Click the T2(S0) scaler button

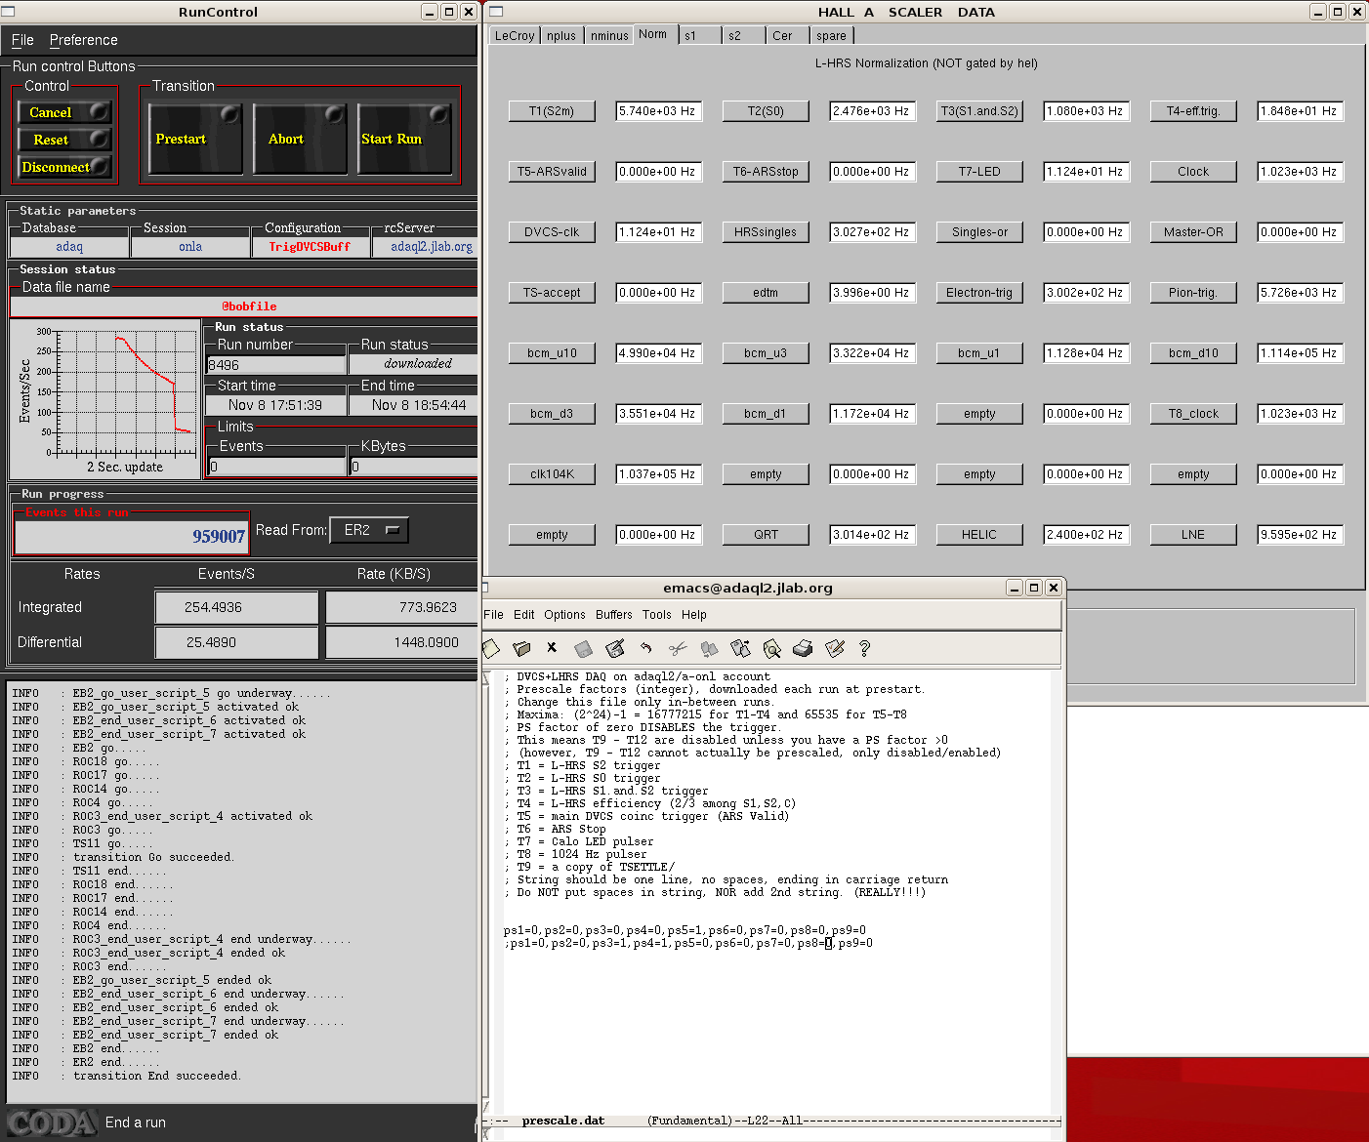point(766,111)
